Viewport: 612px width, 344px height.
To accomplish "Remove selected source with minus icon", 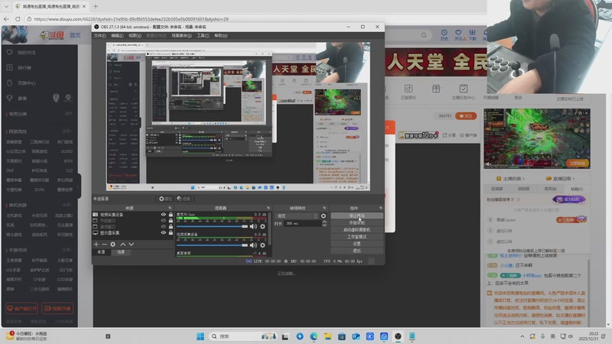I will click(104, 244).
